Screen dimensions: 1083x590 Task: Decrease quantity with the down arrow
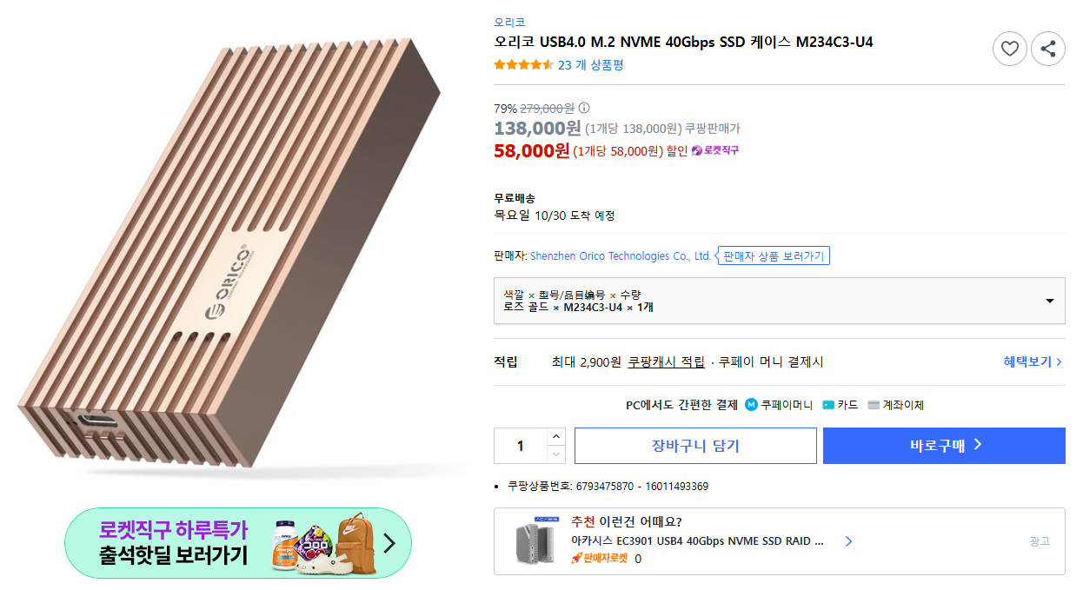coord(556,454)
